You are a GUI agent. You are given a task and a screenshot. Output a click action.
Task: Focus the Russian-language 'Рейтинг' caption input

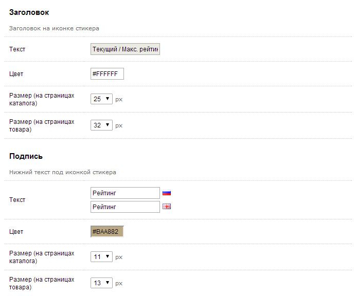click(x=125, y=193)
